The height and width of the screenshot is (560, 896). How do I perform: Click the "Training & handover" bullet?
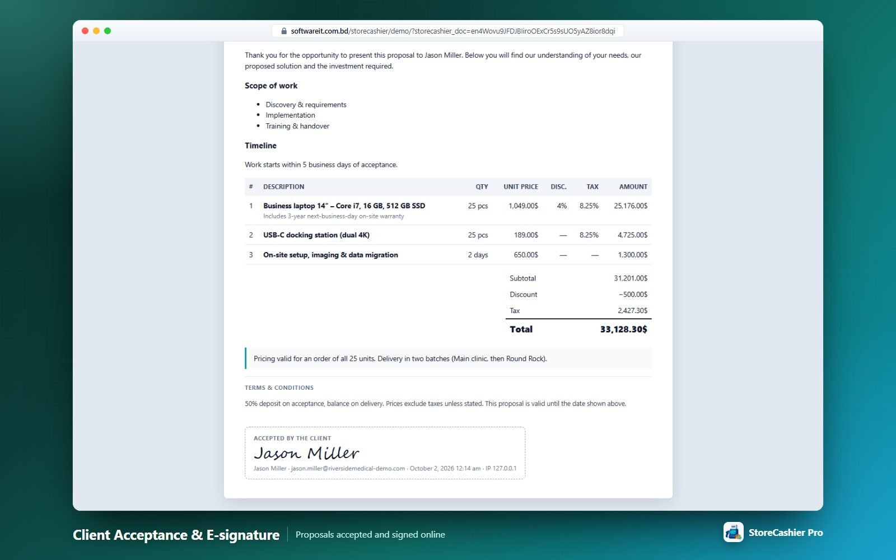tap(297, 126)
